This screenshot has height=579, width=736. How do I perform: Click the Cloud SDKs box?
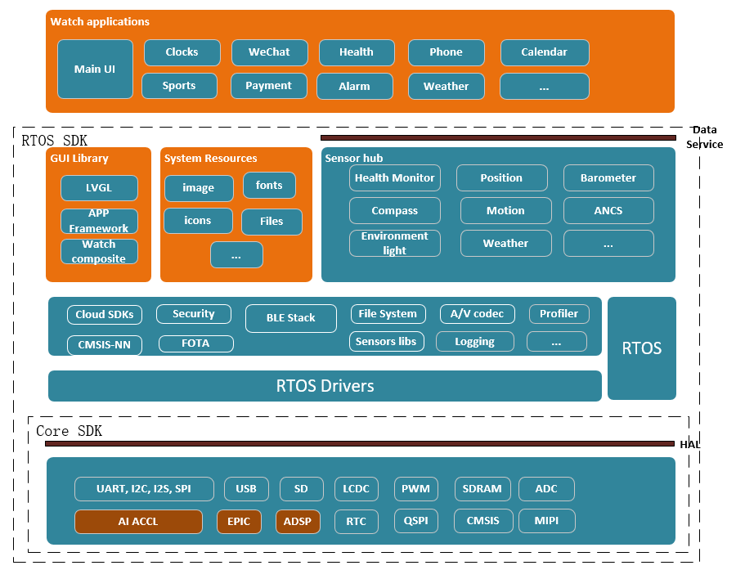[104, 315]
